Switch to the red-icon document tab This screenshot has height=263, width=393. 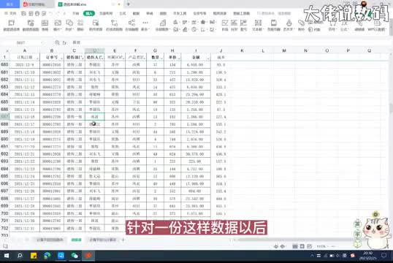37,4
